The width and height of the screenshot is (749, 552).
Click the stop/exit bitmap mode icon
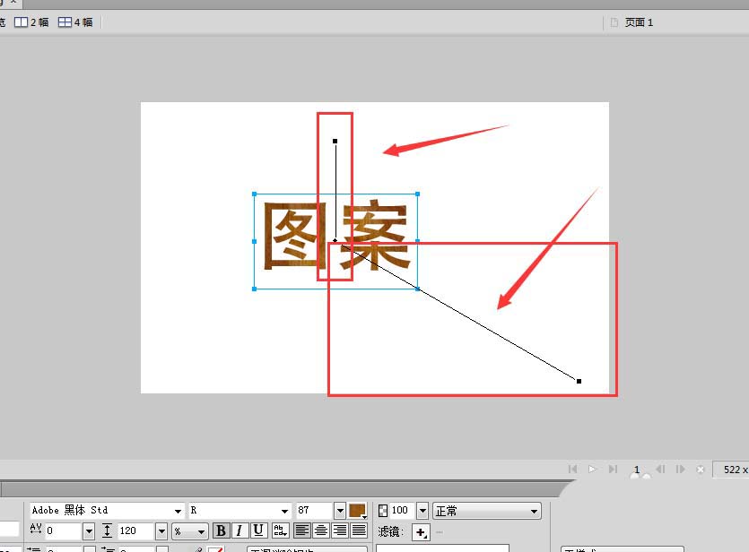701,470
